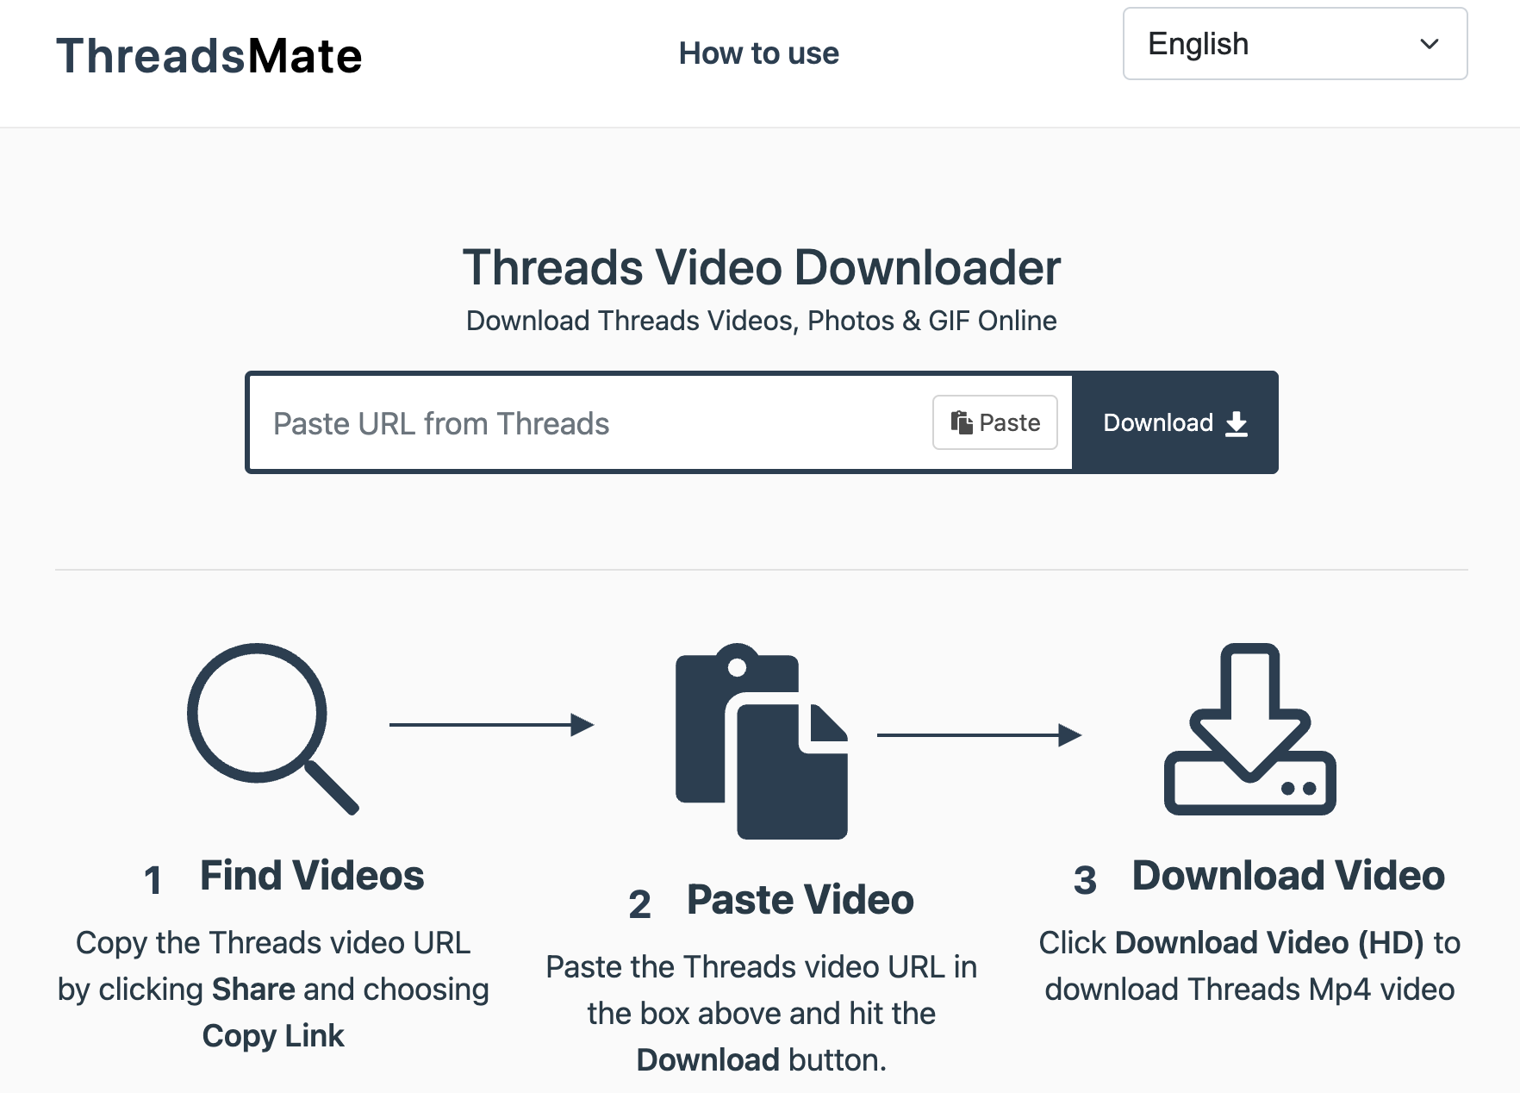1520x1093 pixels.
Task: Click the Download Threads Videos, Photos & GIF Online subtitle
Action: coord(762,321)
